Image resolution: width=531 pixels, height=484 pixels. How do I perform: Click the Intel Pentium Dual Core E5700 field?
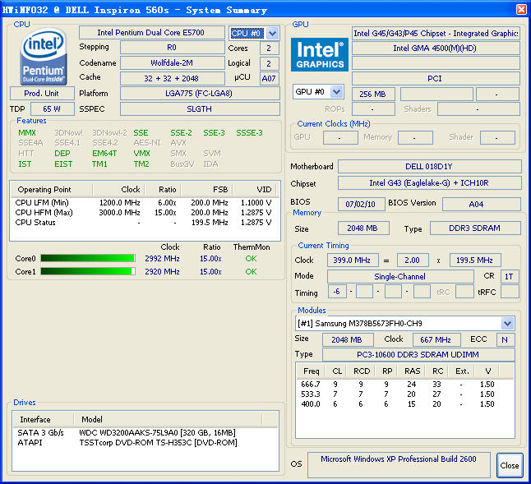152,33
